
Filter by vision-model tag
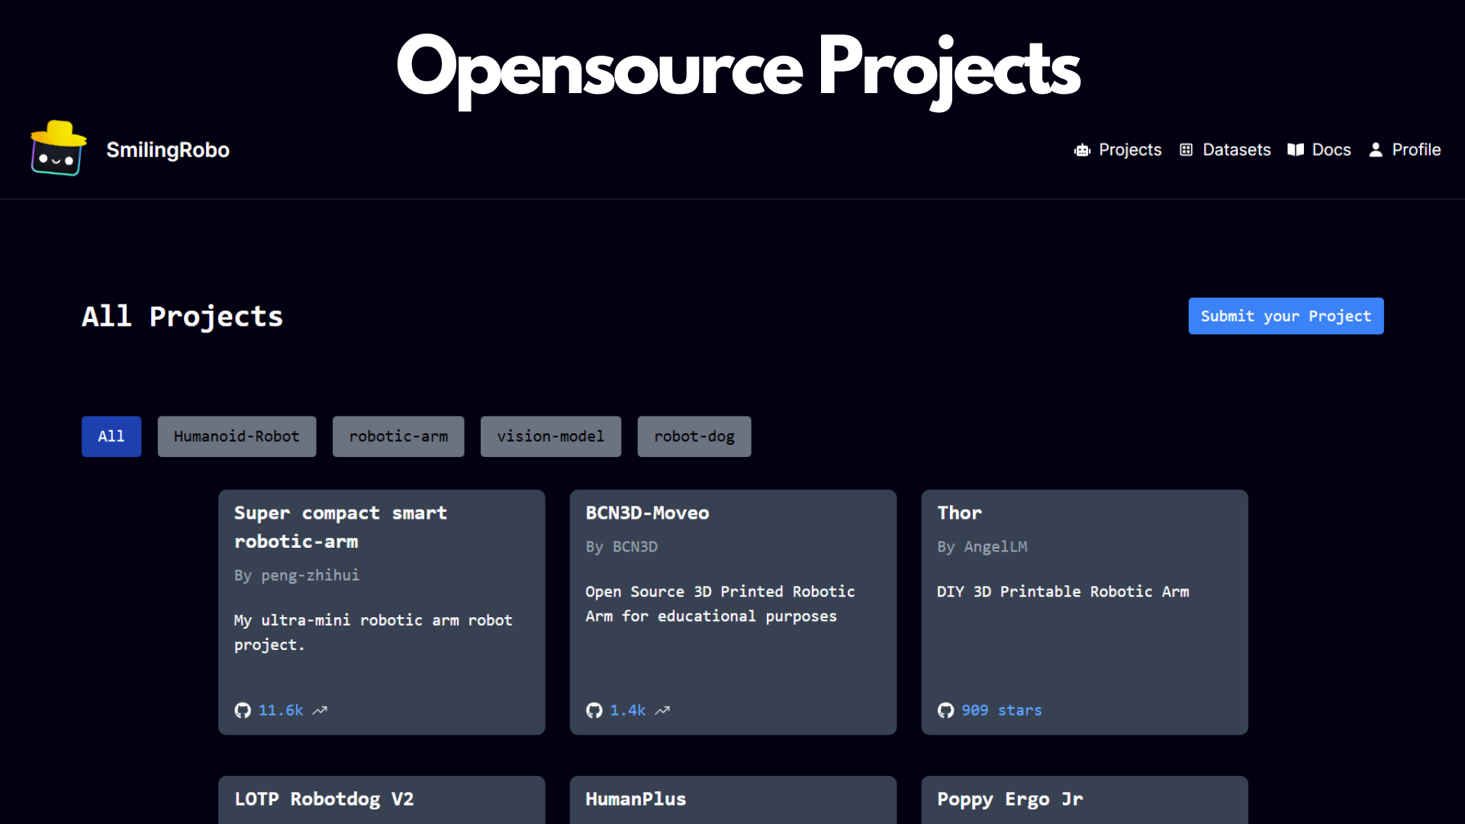(551, 436)
